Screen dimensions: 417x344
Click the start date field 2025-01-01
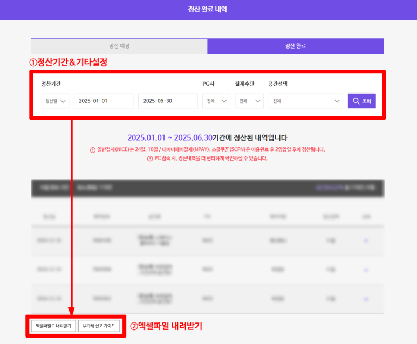click(103, 101)
